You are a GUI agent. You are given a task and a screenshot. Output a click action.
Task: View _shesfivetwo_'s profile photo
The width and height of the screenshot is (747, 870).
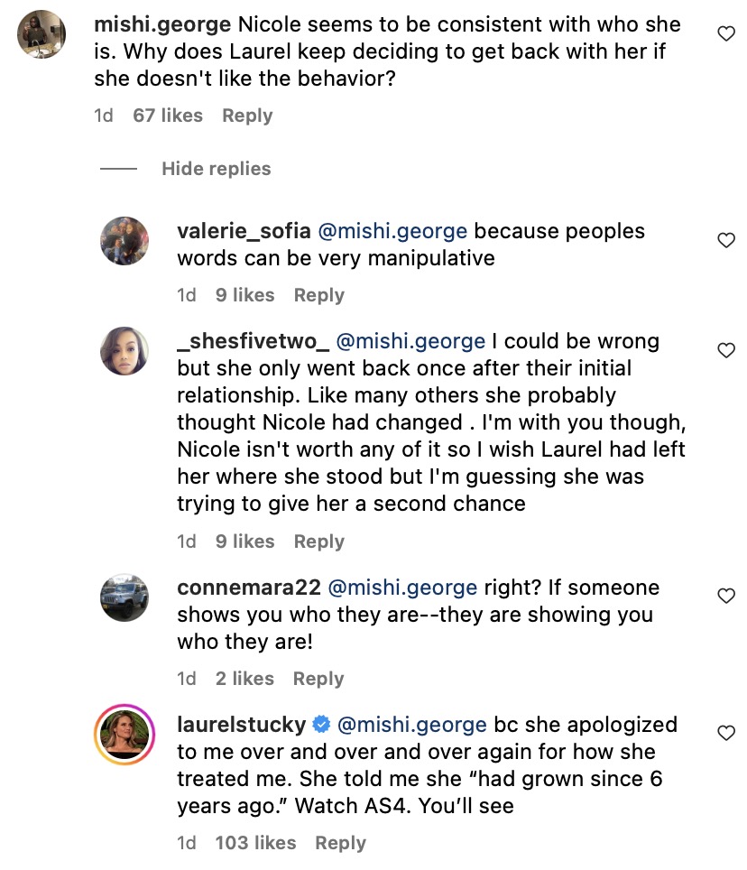pos(124,351)
